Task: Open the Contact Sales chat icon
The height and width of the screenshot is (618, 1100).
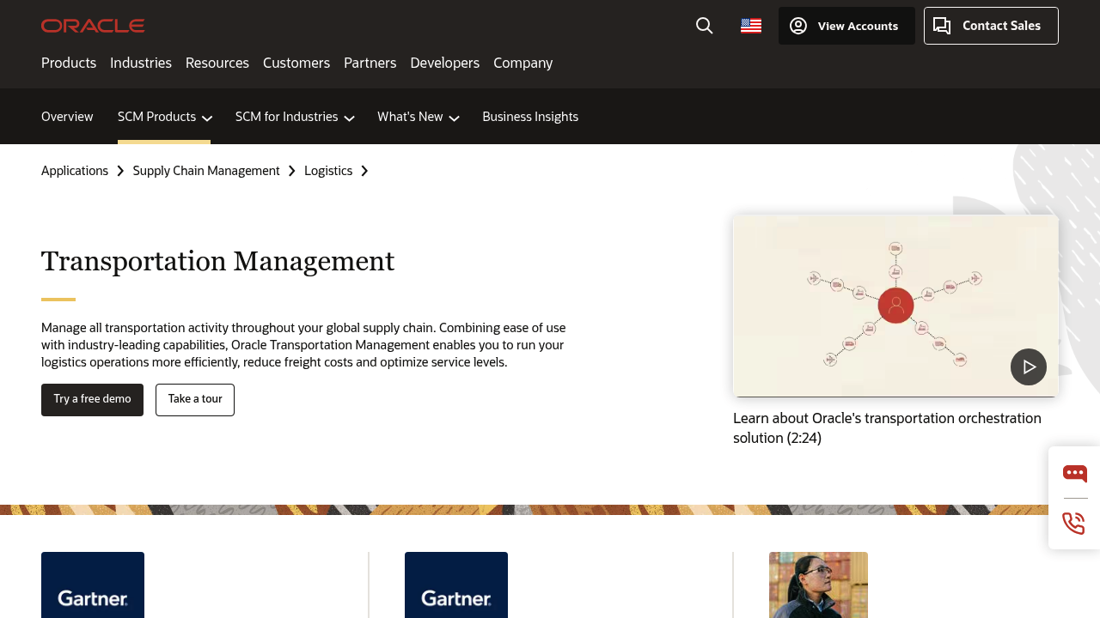Action: [942, 25]
